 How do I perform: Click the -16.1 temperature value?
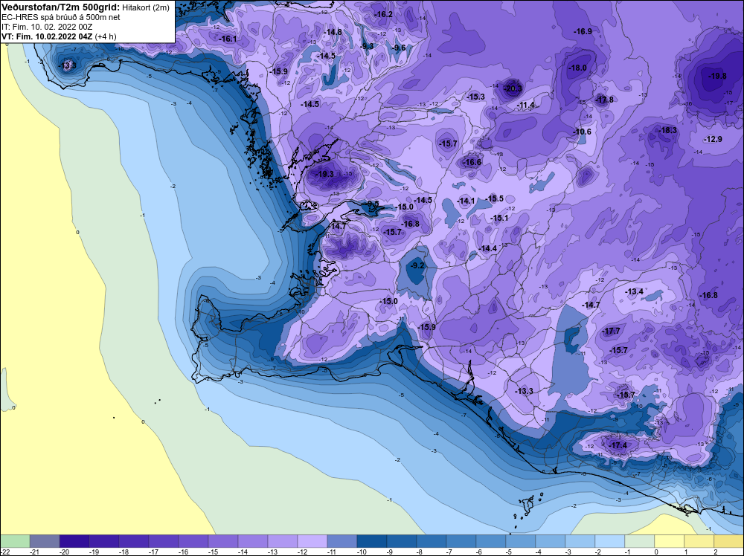click(x=228, y=39)
